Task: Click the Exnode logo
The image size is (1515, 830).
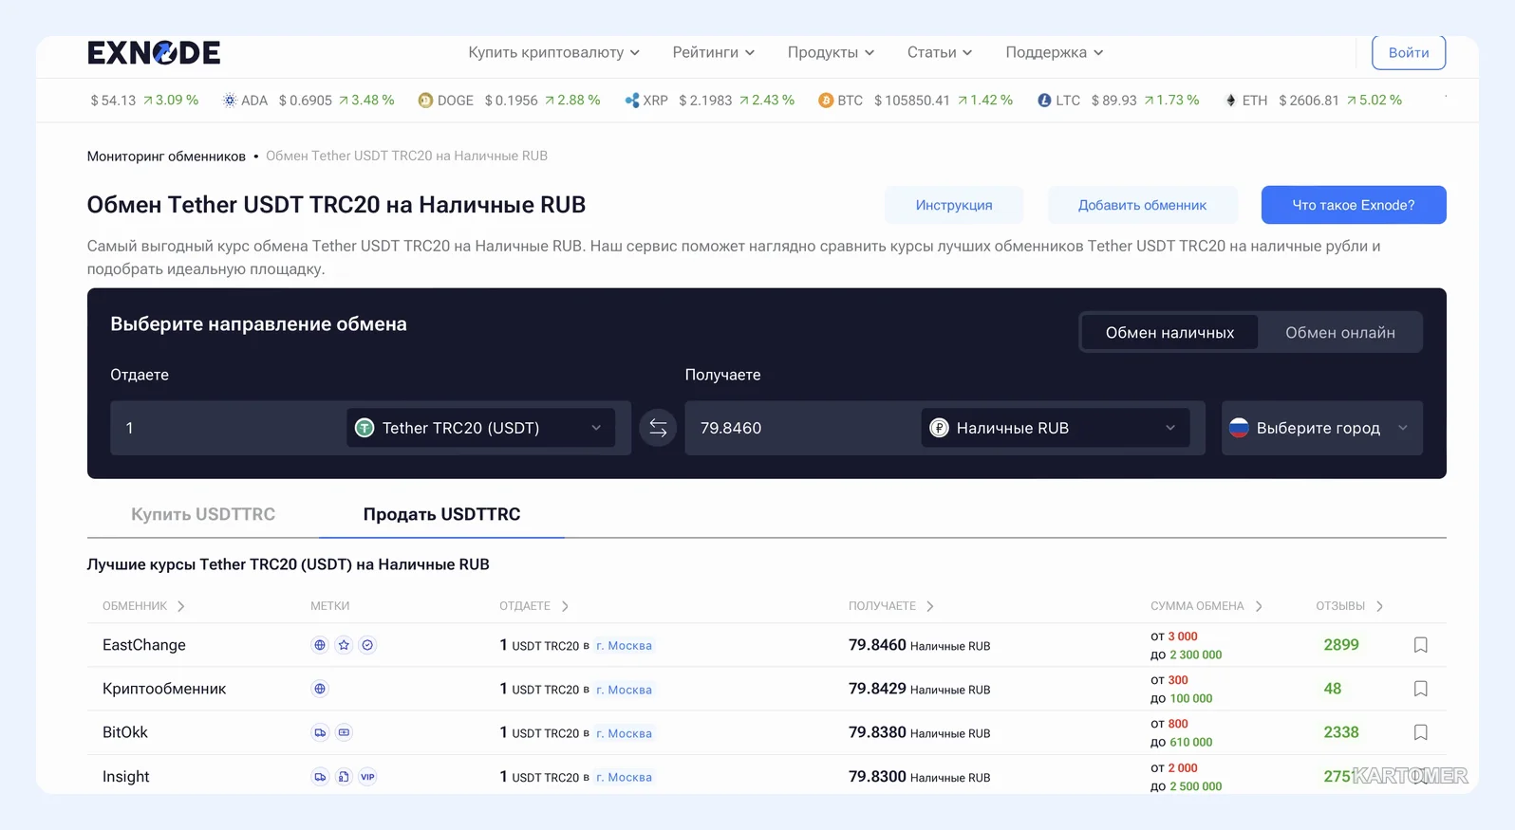Action: pos(154,52)
